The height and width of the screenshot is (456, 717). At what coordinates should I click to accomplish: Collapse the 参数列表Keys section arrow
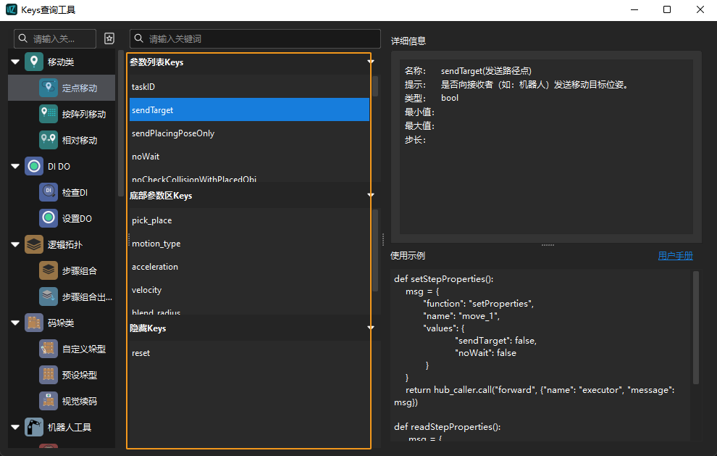(370, 62)
